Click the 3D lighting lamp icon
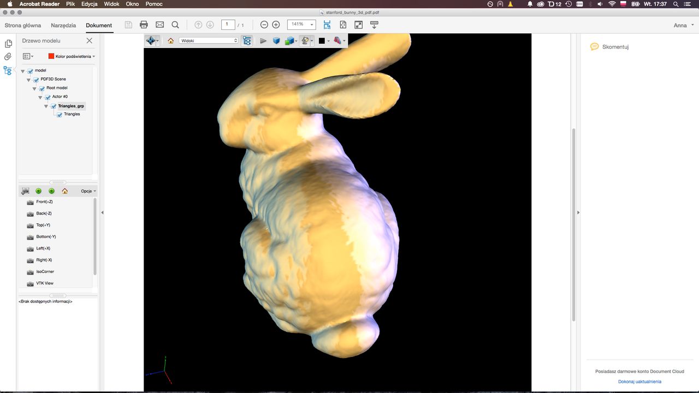 [x=306, y=40]
